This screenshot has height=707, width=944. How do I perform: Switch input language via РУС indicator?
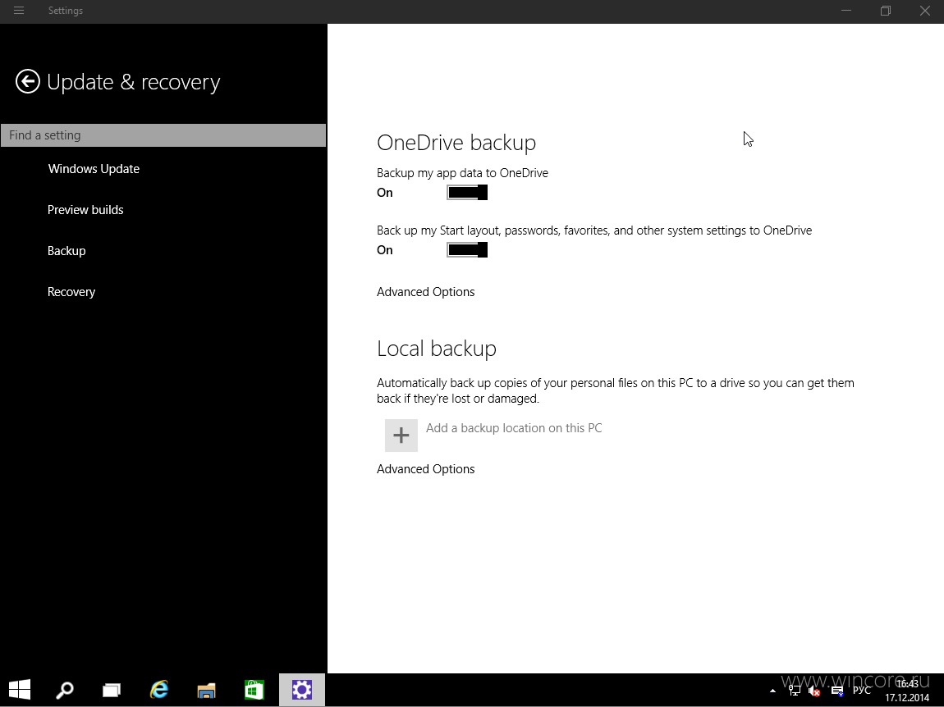862,690
